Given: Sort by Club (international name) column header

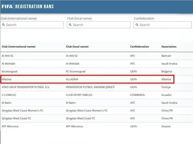Looking at the screenshot, I should tap(19, 47).
